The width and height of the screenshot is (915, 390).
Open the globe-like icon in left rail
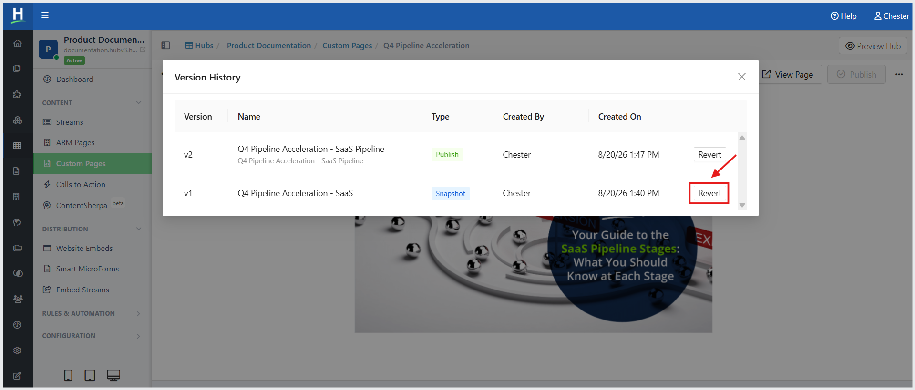[18, 325]
